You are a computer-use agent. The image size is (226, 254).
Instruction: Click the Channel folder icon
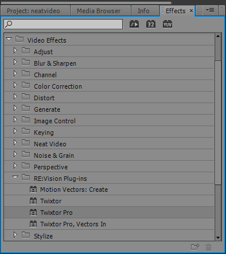point(26,74)
